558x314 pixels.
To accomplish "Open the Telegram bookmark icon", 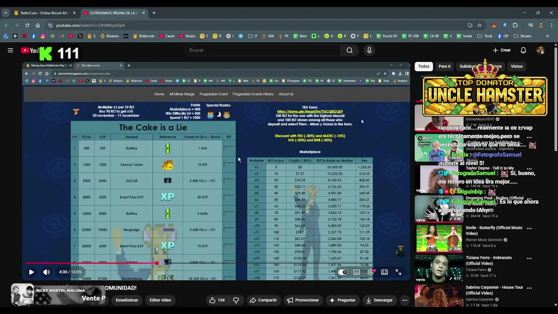I will [241, 36].
